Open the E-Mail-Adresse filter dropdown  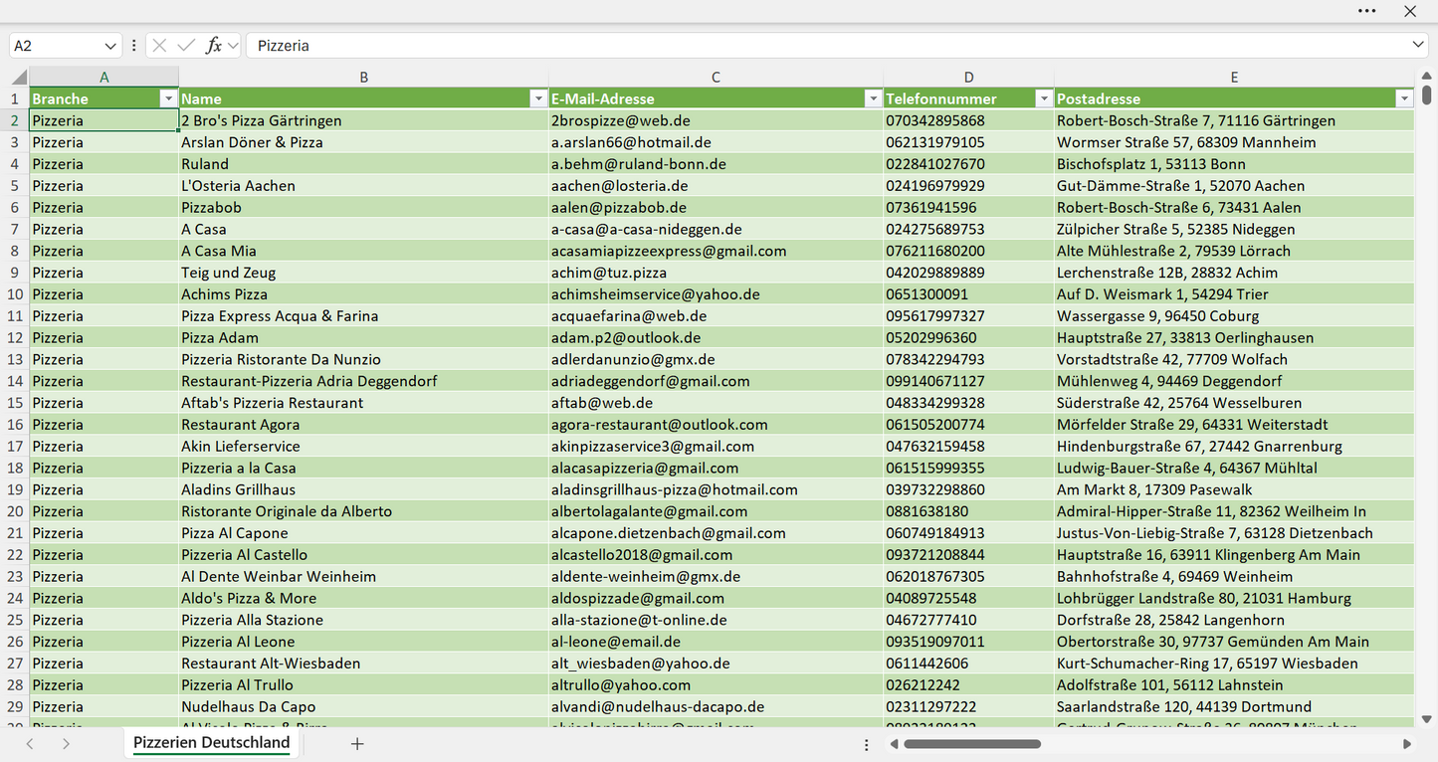tap(873, 98)
